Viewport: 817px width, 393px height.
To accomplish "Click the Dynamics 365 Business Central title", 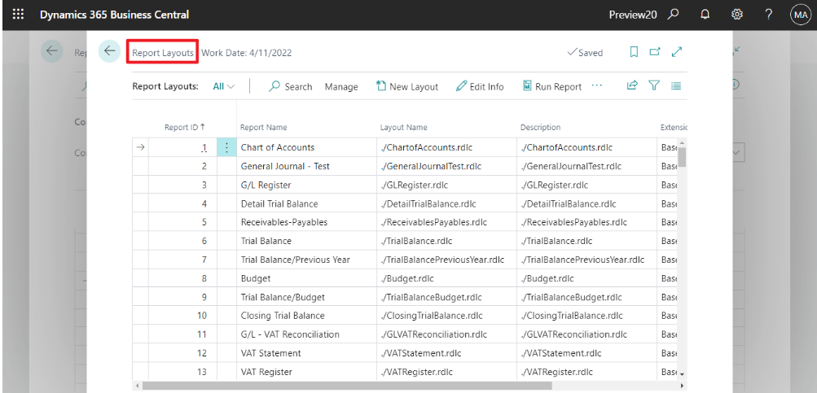I will pyautogui.click(x=115, y=15).
